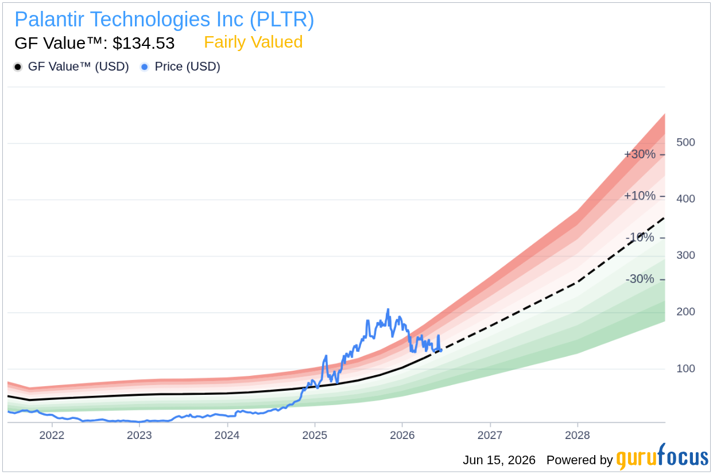This screenshot has width=713, height=474.
Task: Select the -30% band label
Action: pyautogui.click(x=640, y=279)
